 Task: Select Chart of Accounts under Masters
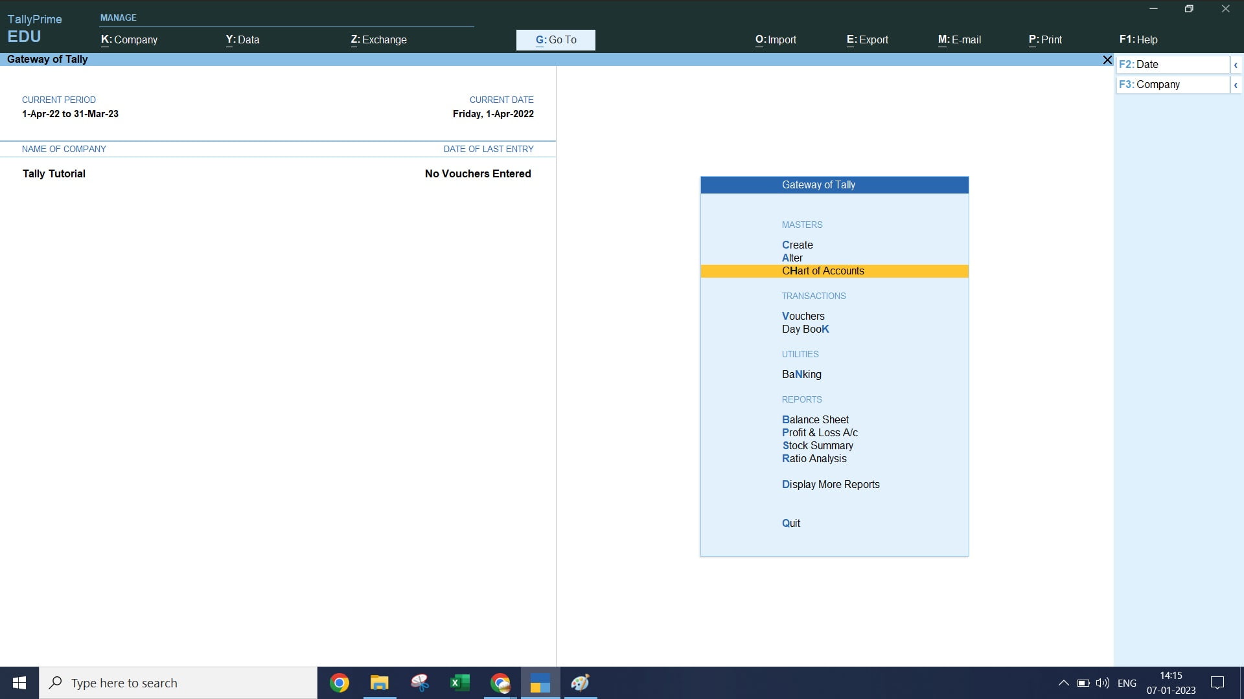tap(823, 271)
